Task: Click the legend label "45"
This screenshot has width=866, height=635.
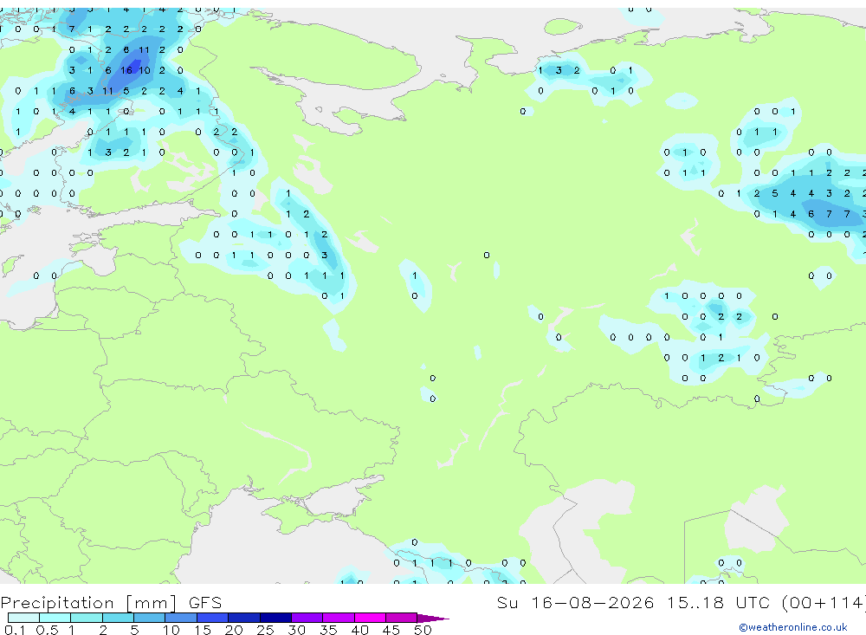Action: (391, 630)
